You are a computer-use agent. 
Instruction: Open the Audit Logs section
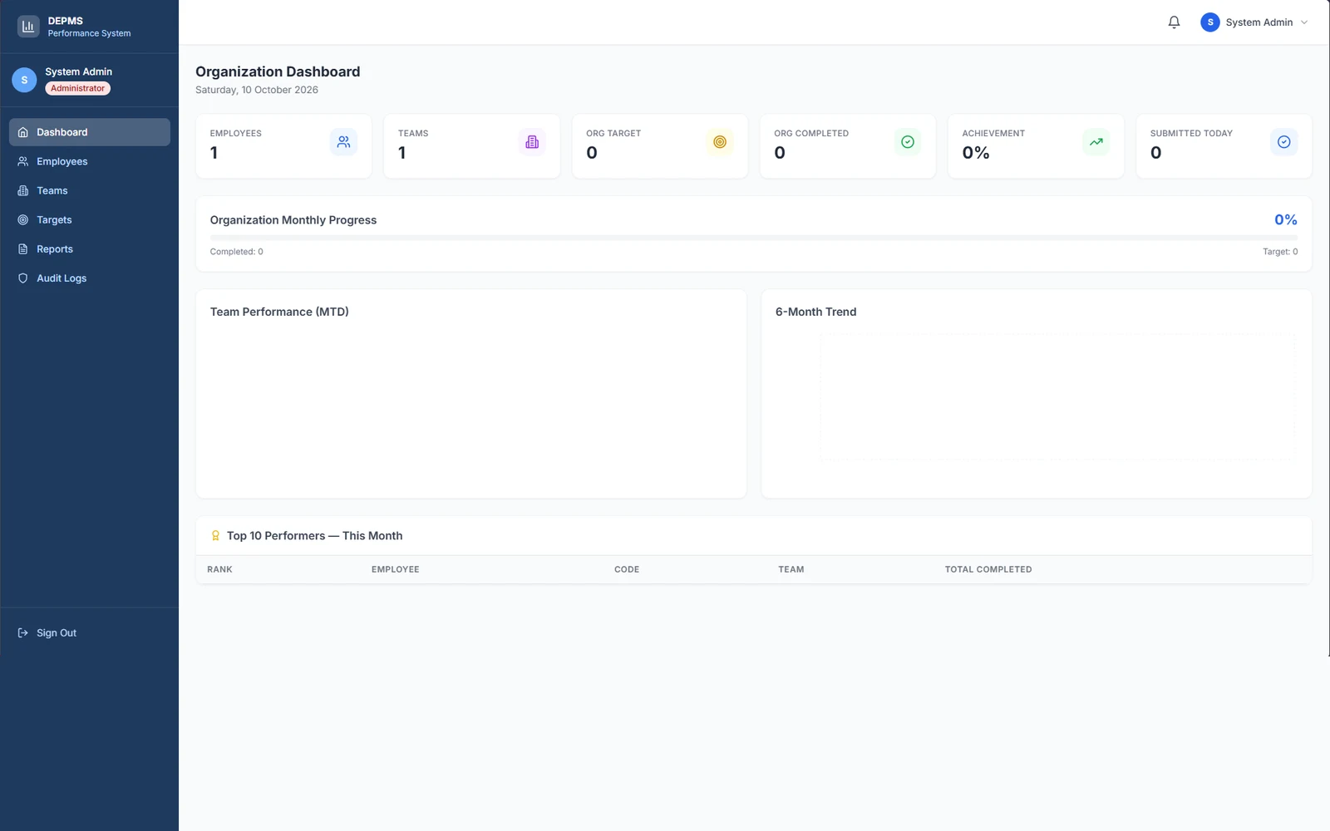[x=90, y=278]
